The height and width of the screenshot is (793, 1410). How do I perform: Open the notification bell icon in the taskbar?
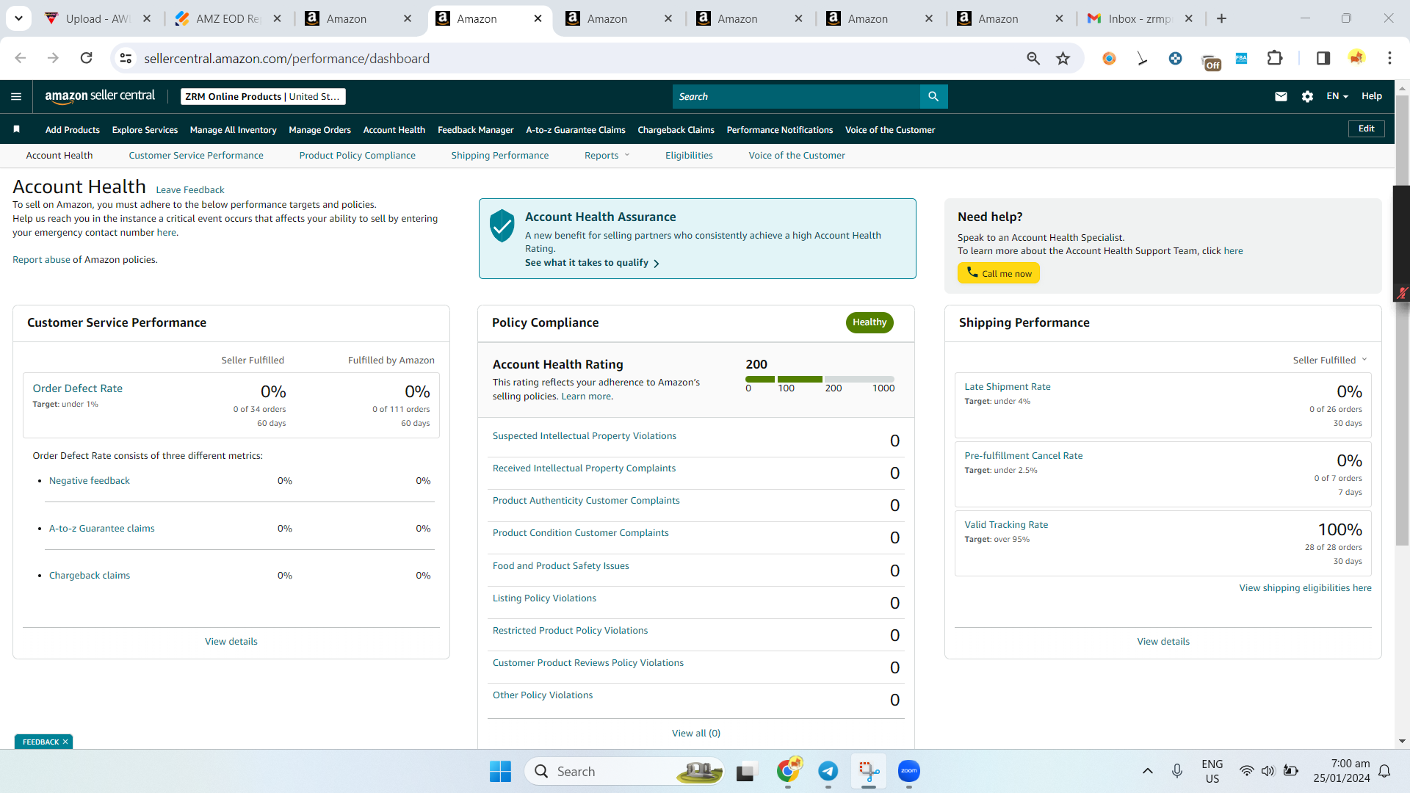click(x=1384, y=771)
